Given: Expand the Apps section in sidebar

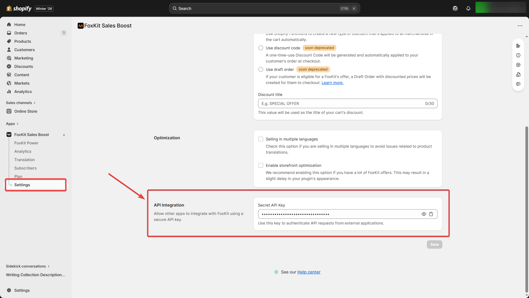Looking at the screenshot, I should [12, 124].
